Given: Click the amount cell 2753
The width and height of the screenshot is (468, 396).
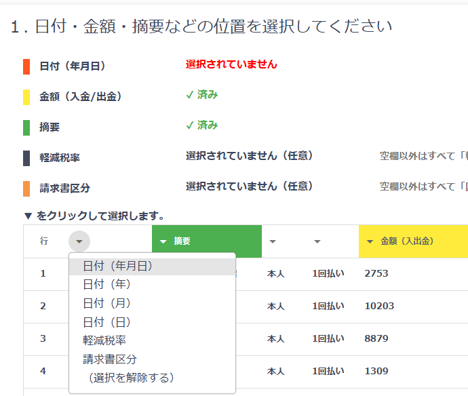Looking at the screenshot, I should tap(376, 273).
